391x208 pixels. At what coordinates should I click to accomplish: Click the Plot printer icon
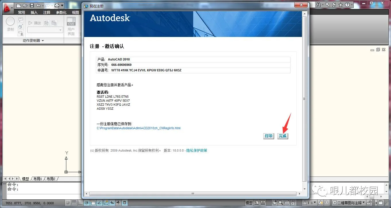(x=57, y=5)
